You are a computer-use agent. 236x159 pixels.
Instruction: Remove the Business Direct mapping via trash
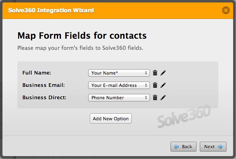click(x=155, y=98)
